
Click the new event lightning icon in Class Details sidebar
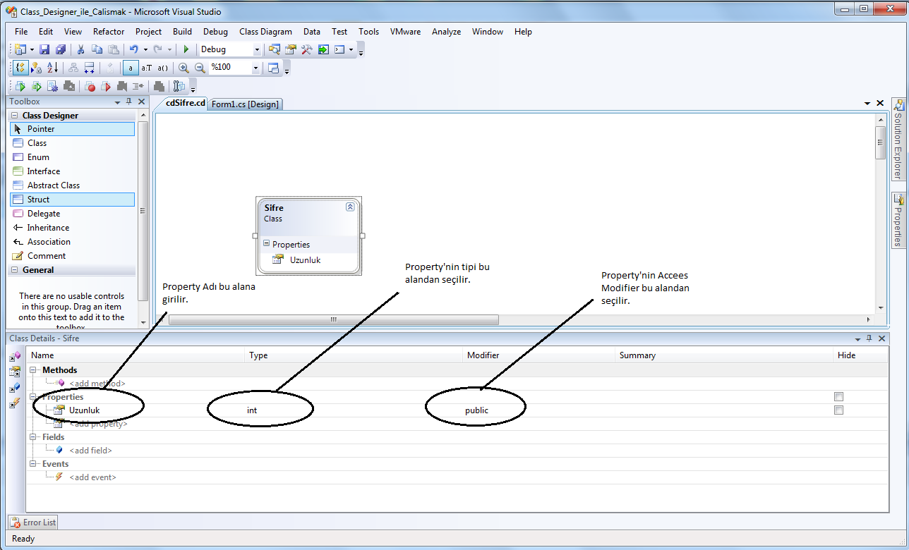[x=15, y=403]
